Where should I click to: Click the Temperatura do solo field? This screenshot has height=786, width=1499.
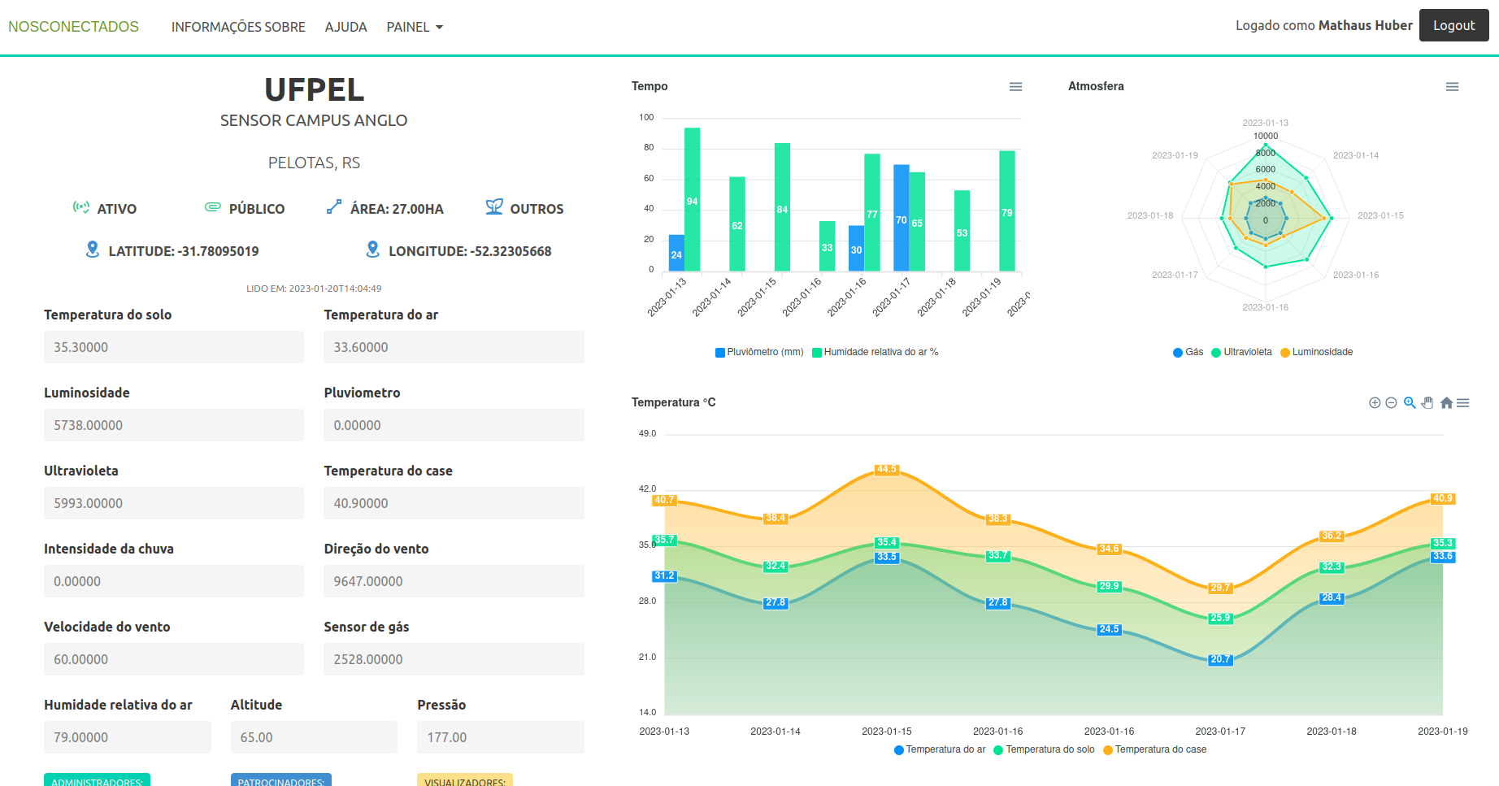(173, 347)
